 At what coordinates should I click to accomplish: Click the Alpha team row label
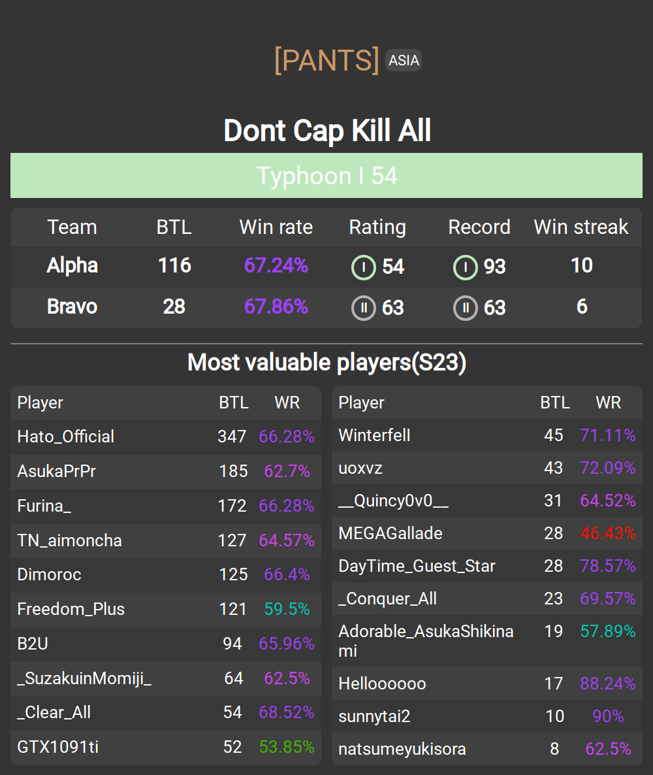[x=72, y=266]
